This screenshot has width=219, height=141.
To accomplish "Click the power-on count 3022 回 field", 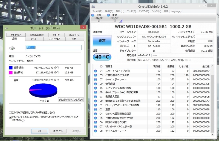I will tap(205, 46).
